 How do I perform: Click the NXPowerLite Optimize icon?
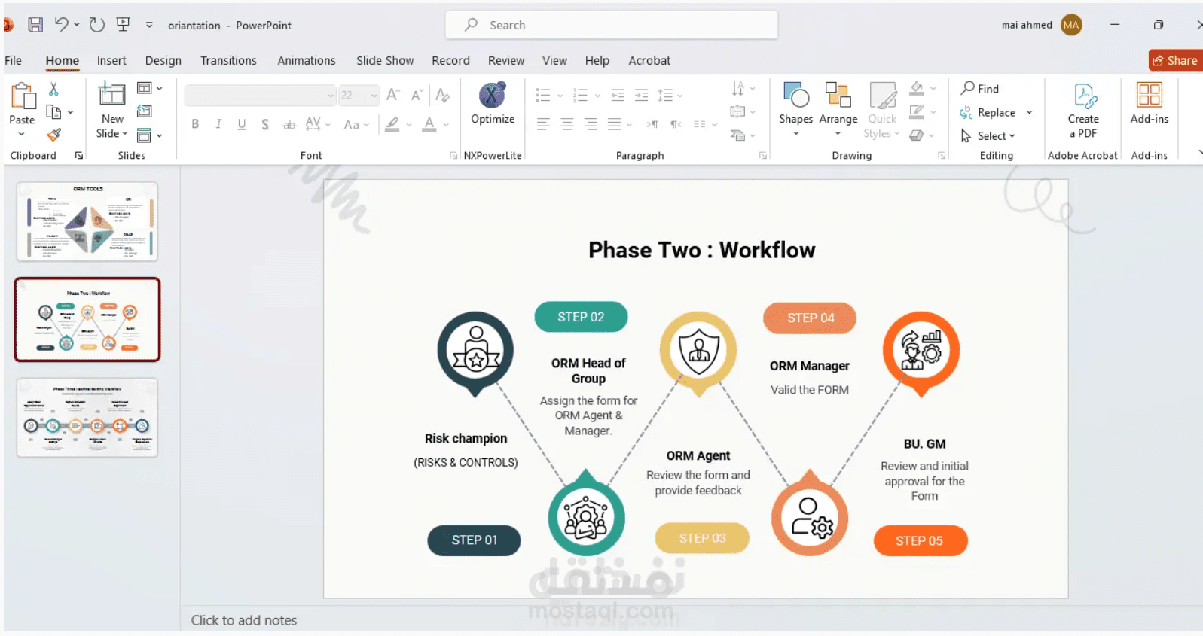coord(492,96)
